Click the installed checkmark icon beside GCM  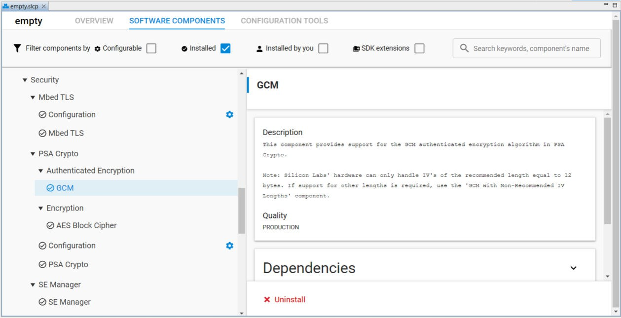pyautogui.click(x=52, y=187)
